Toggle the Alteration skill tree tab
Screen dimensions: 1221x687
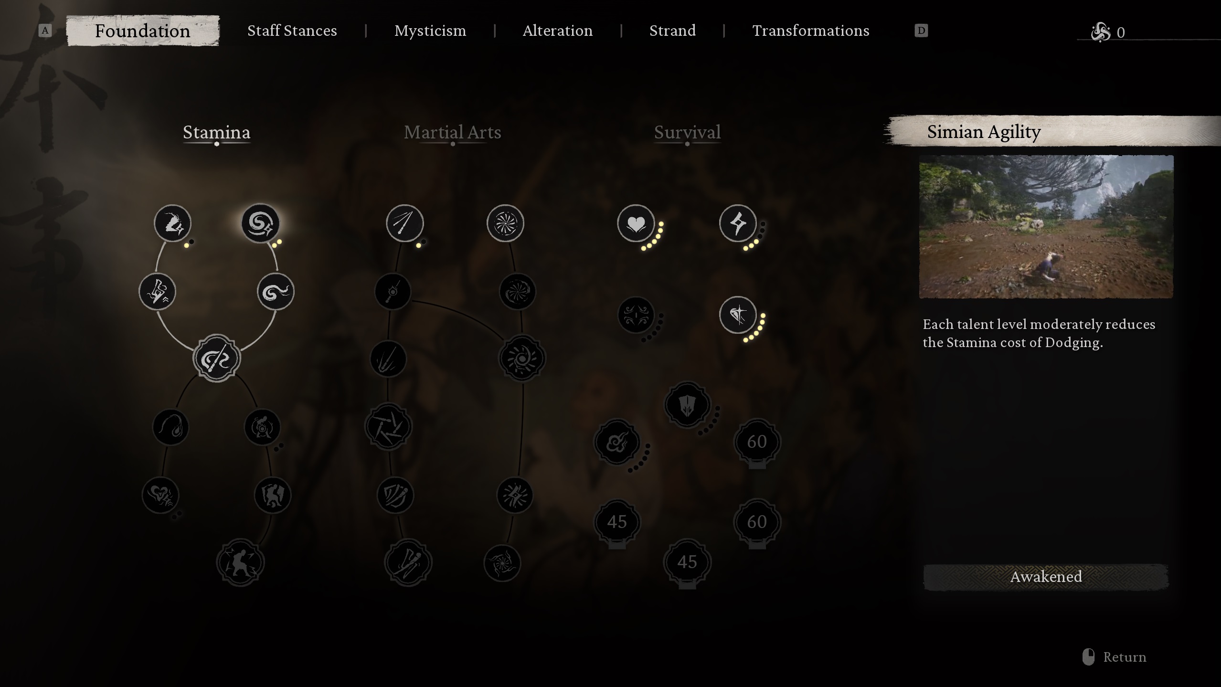pyautogui.click(x=558, y=30)
